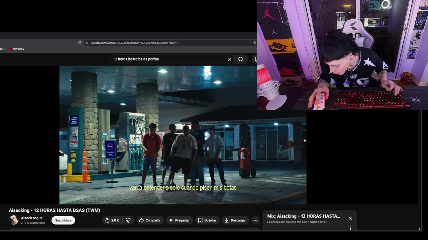The width and height of the screenshot is (428, 240).
Task: Click the YouTube search box text
Action: tap(136, 59)
